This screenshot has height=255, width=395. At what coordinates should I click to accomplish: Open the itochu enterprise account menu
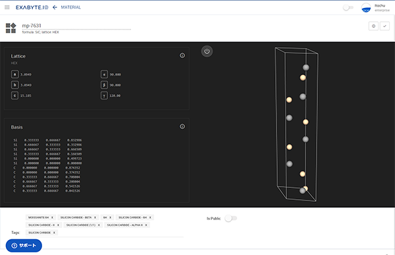[375, 8]
